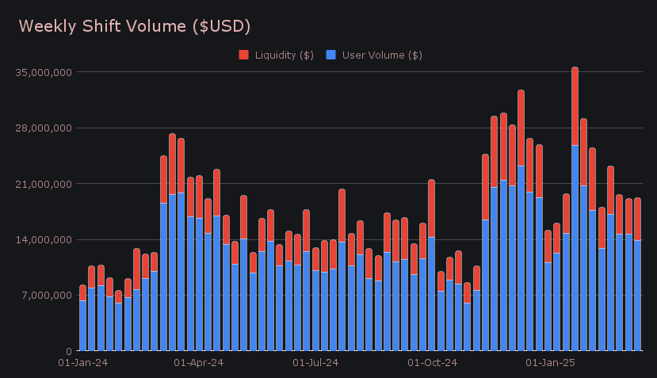Toggle the "Liquidity ($)" legend label

tap(284, 55)
